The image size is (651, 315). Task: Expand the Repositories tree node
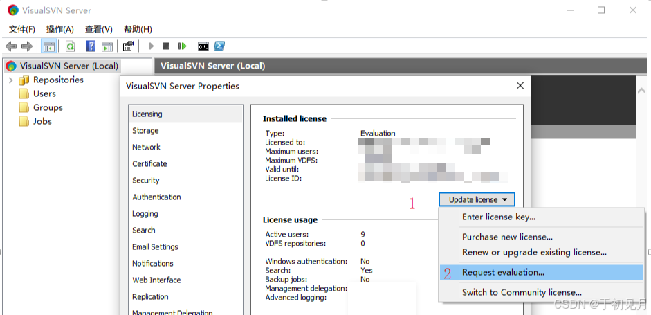11,80
